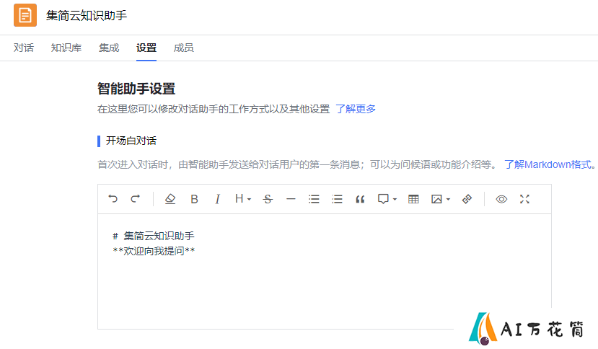
Task: Insert an unordered bullet list
Action: coord(314,199)
